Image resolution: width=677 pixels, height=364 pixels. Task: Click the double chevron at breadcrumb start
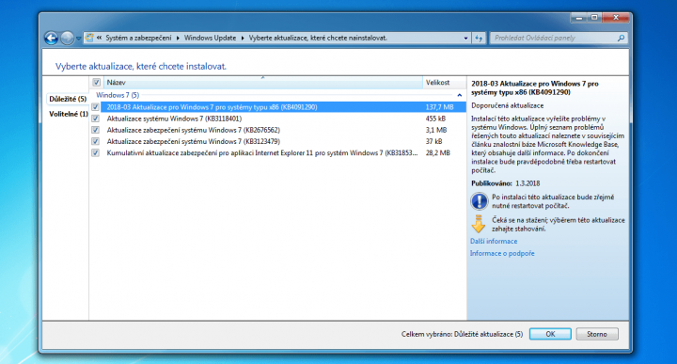99,38
